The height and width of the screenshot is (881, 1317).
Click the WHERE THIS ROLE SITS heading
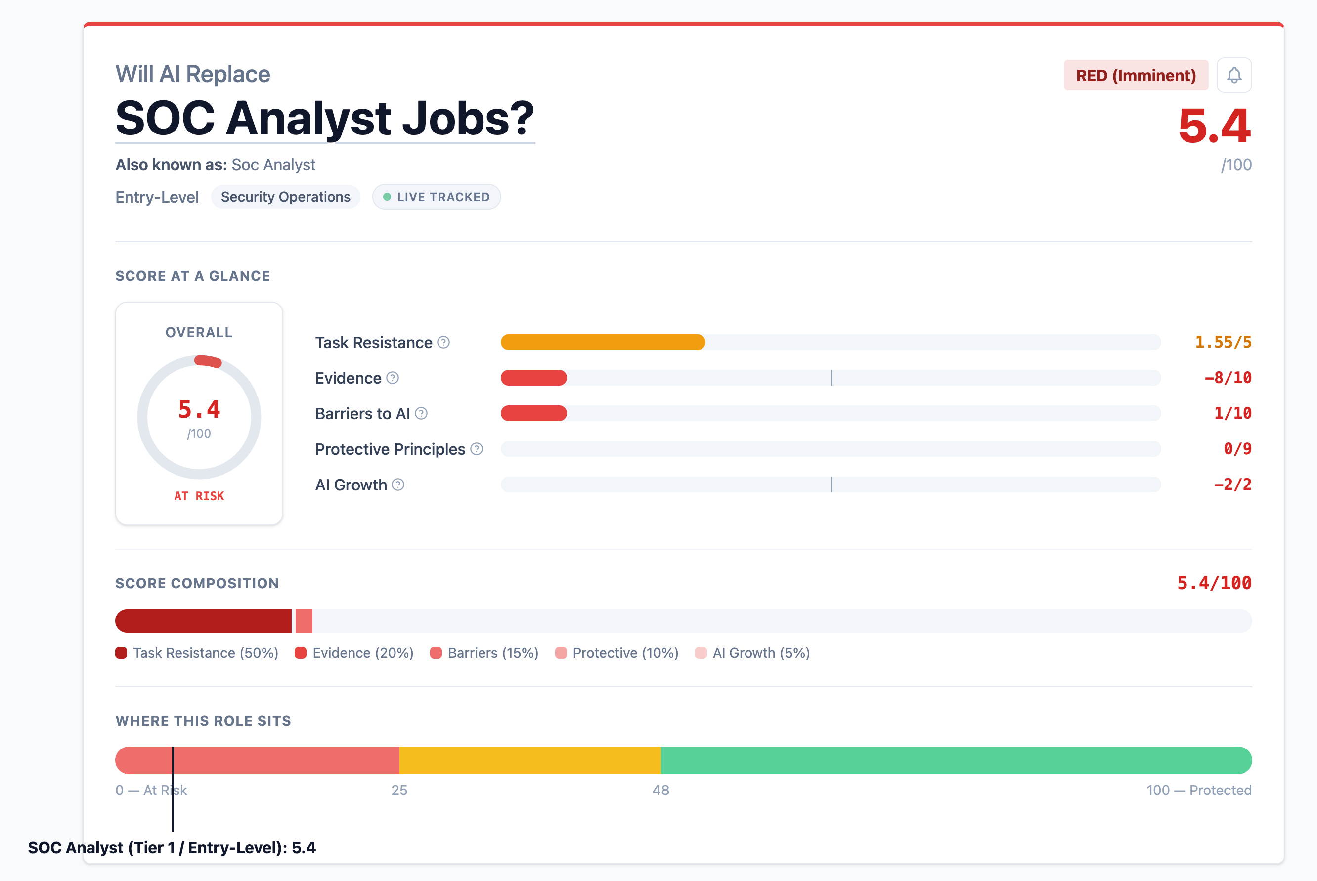tap(203, 721)
